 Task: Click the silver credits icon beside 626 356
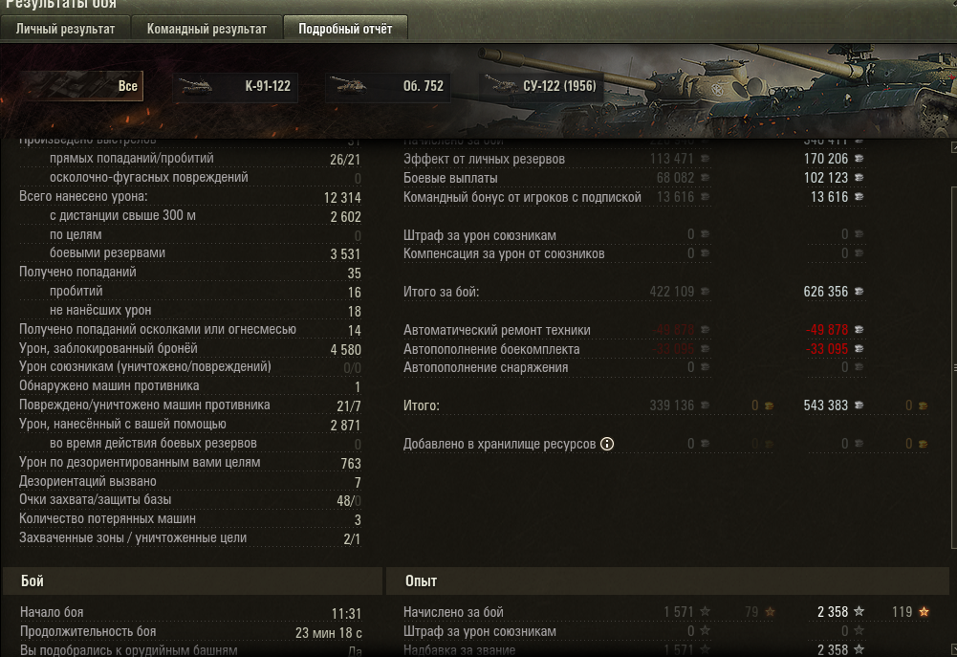[x=859, y=292]
